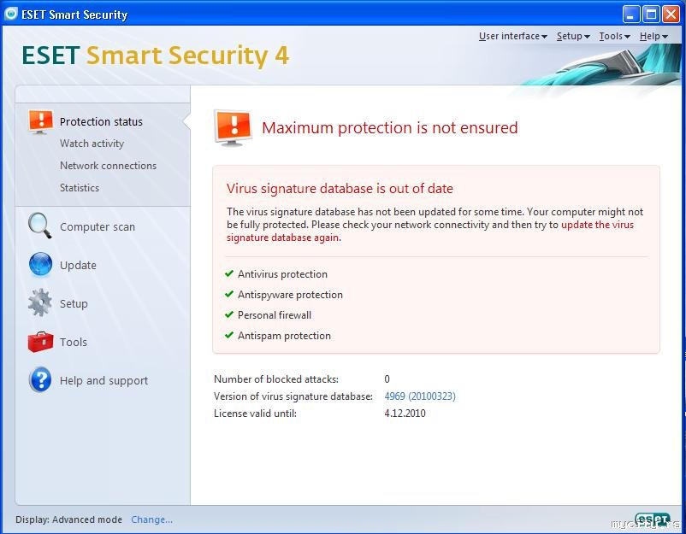Minimize the ESET Smart Security window
Image resolution: width=686 pixels, height=534 pixels.
point(631,15)
